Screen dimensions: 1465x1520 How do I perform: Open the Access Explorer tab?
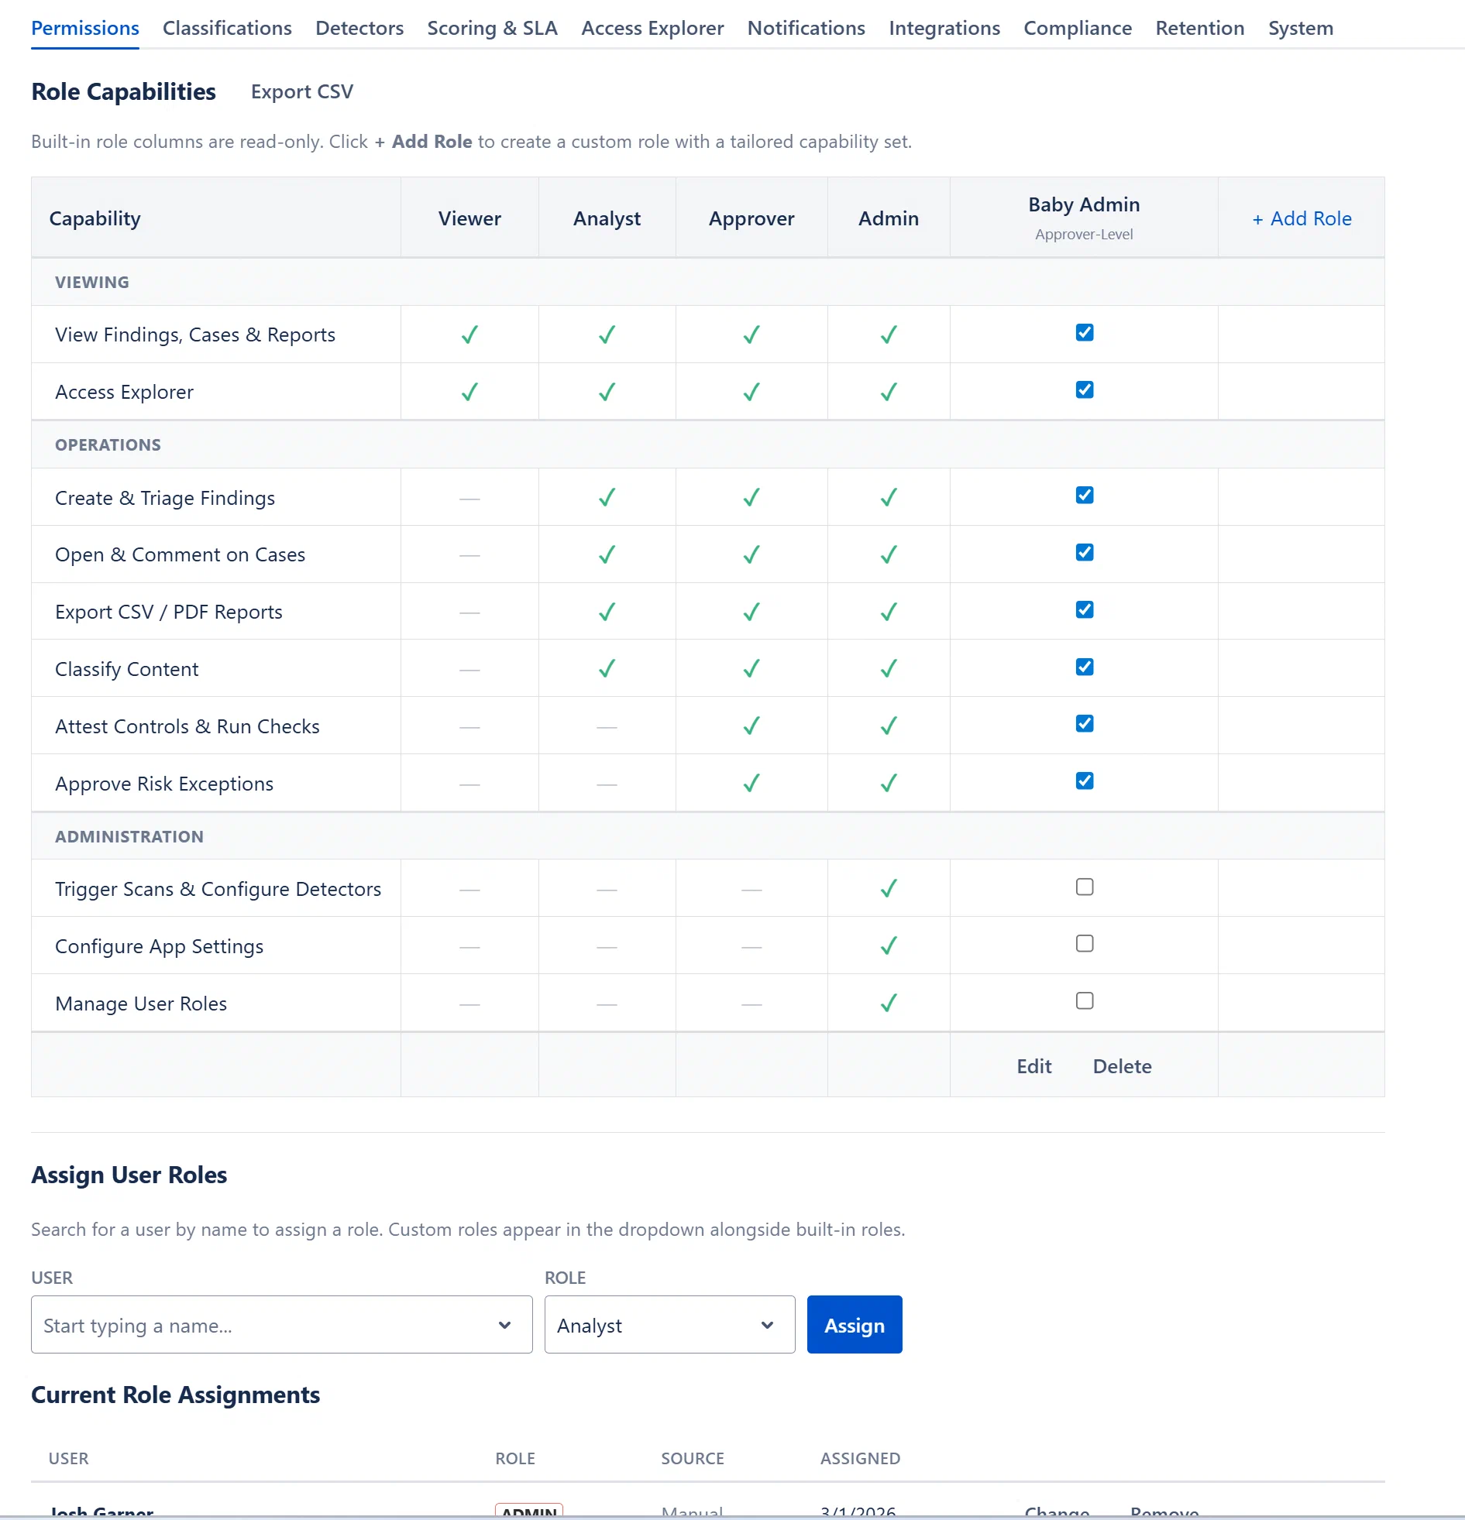652,28
